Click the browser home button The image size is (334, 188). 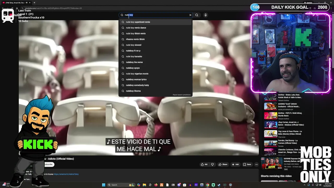pos(17,8)
